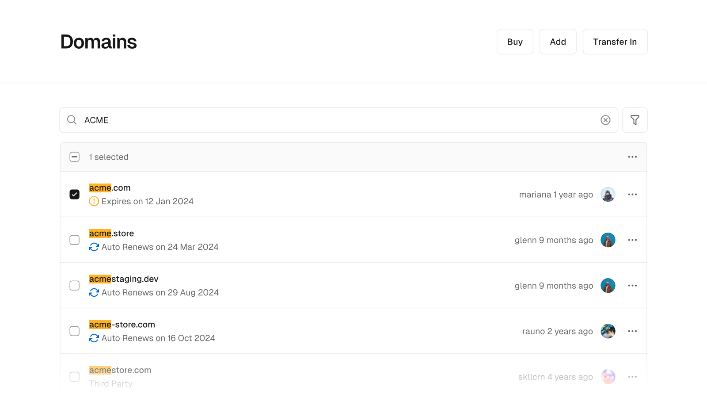
Task: Click the auto-renew icon for acme.store
Action: (94, 247)
